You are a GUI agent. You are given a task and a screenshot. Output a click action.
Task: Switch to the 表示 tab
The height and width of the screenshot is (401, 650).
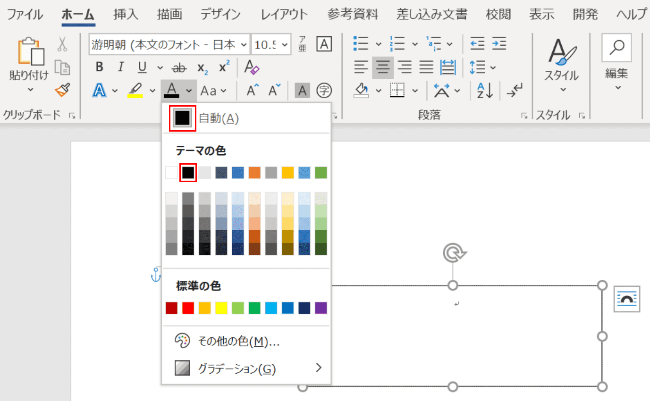(x=541, y=15)
